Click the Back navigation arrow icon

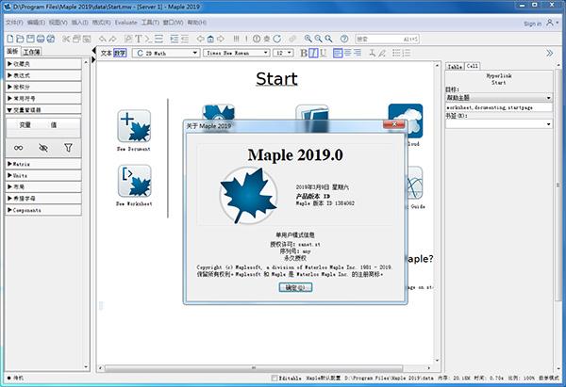(200, 39)
